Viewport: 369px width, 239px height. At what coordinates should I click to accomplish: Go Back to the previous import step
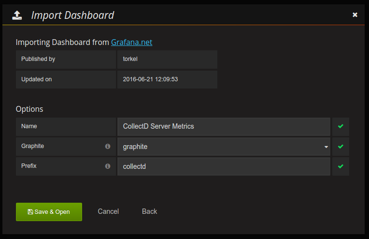[x=149, y=211]
